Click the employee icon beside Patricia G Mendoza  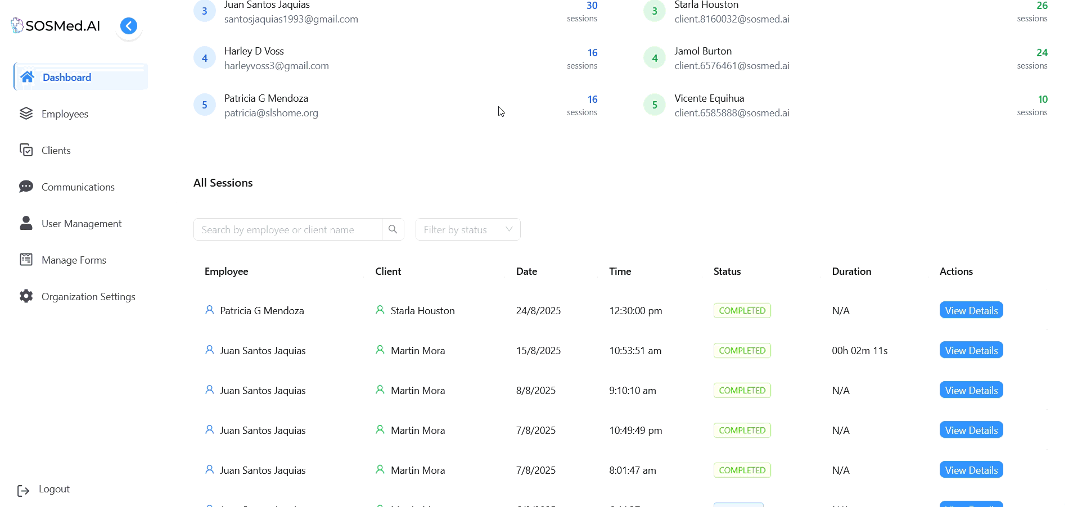point(209,310)
